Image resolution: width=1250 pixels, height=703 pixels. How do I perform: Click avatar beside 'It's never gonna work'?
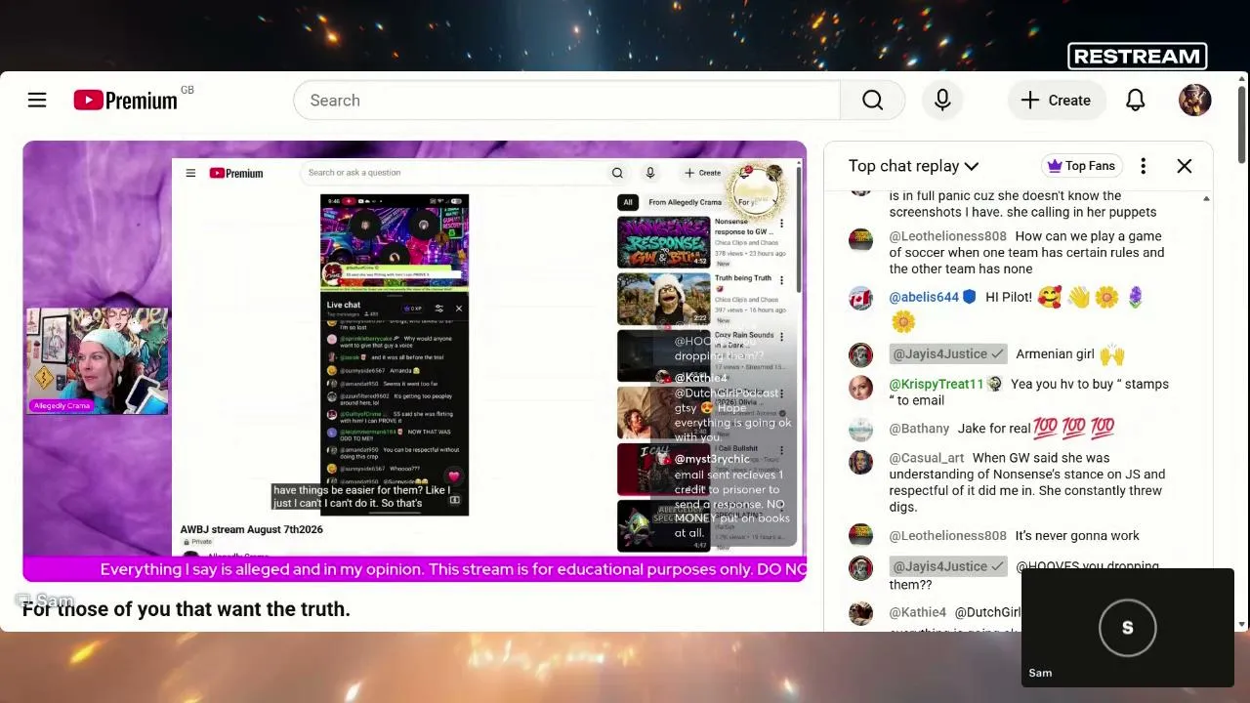click(860, 535)
